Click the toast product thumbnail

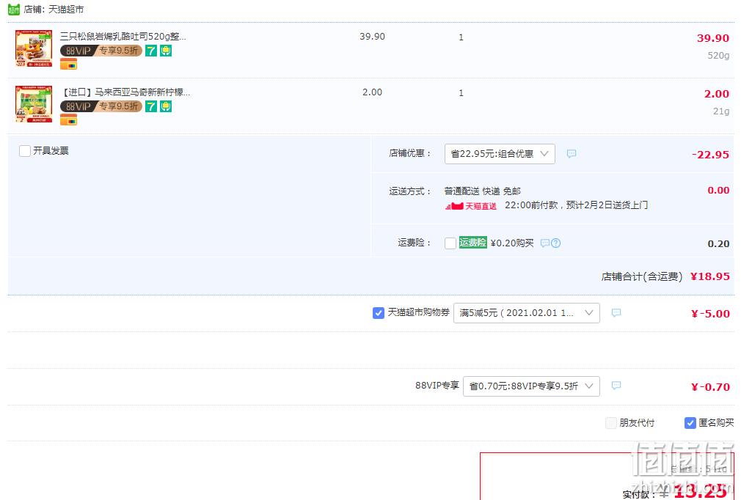pyautogui.click(x=34, y=48)
